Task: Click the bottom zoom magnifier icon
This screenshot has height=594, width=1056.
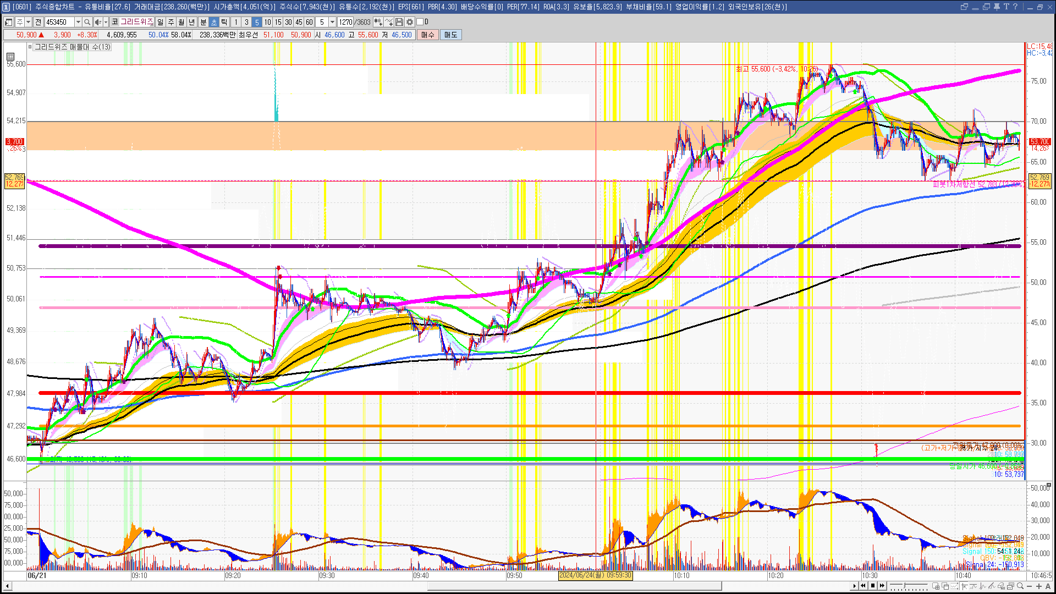Action: coord(1020,586)
